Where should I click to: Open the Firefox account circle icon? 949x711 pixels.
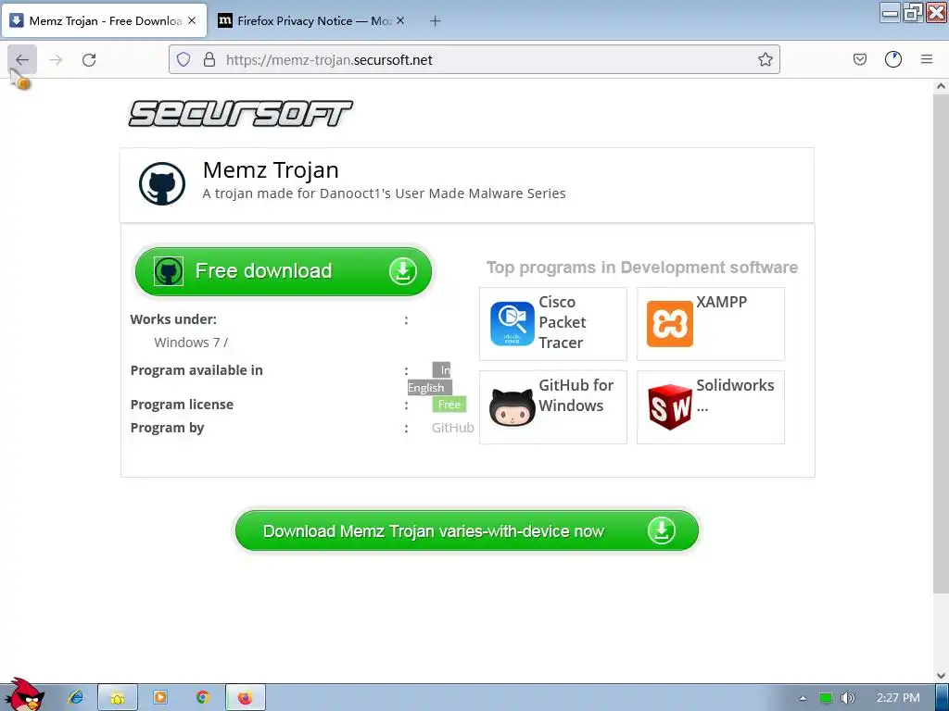tap(892, 59)
